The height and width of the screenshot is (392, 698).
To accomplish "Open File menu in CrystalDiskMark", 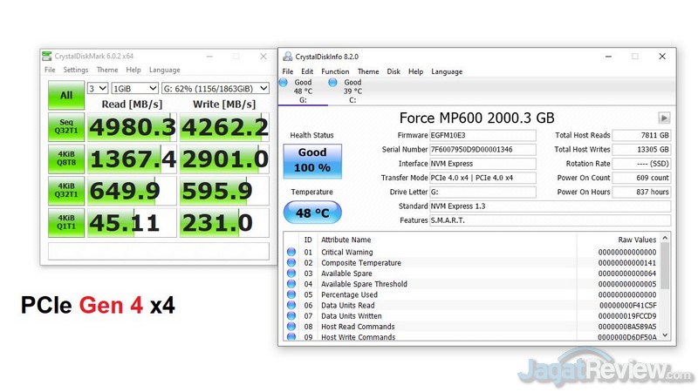I will (x=50, y=70).
